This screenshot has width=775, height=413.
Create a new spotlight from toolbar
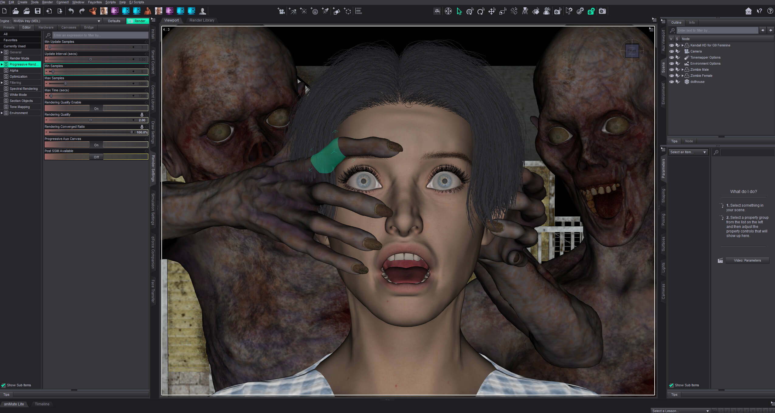pyautogui.click(x=325, y=11)
